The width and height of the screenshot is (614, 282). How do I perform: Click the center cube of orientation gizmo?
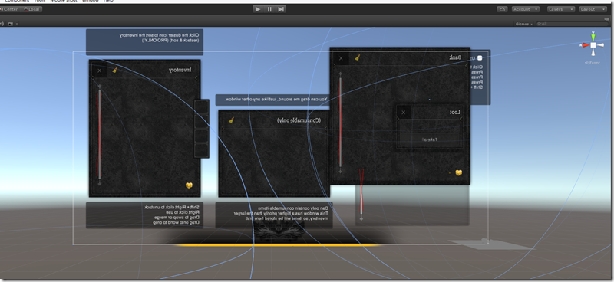[593, 45]
